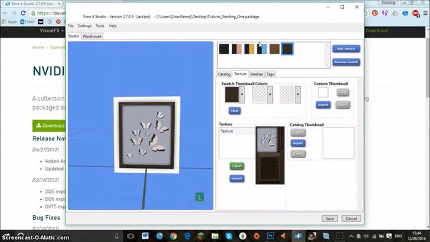Open the File menu
The height and width of the screenshot is (242, 430).
pyautogui.click(x=71, y=26)
